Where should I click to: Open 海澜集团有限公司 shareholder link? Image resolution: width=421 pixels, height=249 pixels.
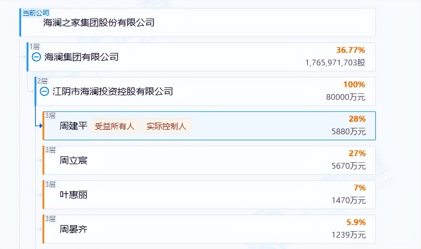tap(82, 57)
